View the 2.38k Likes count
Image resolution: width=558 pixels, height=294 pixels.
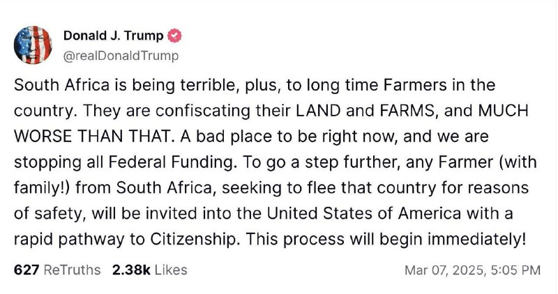click(x=149, y=270)
